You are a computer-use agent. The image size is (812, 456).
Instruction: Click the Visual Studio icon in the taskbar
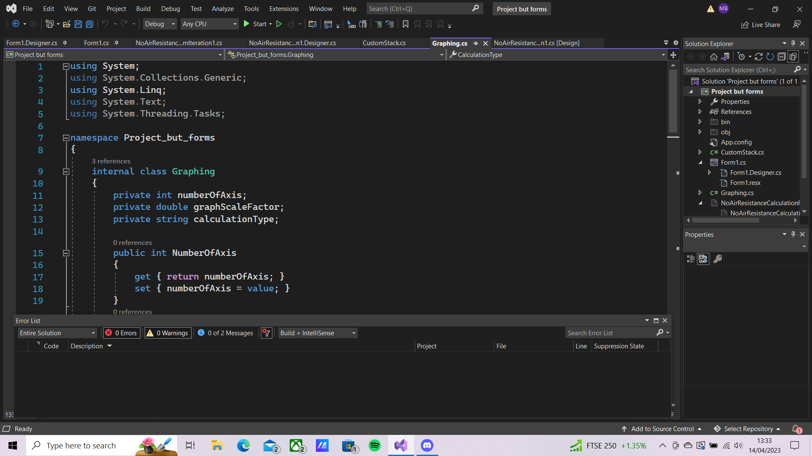(x=400, y=445)
